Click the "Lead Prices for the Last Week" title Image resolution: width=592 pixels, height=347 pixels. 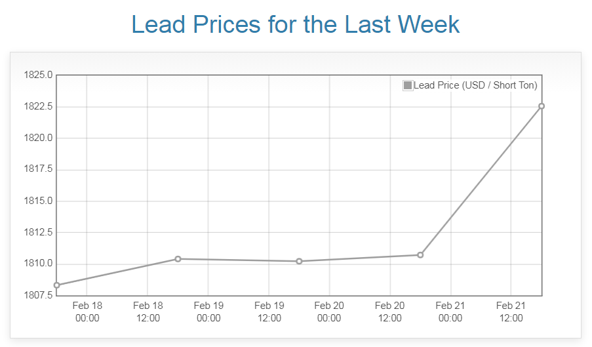click(x=296, y=24)
